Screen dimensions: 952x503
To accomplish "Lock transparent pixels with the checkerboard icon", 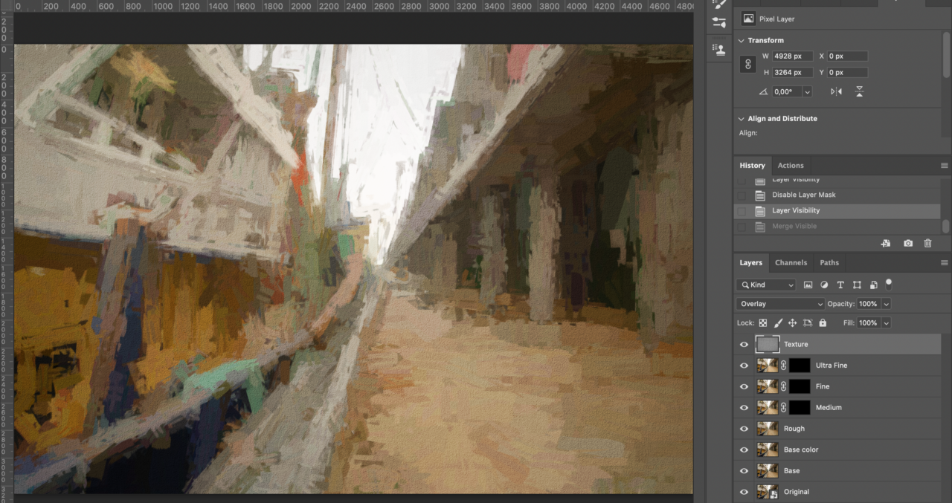I will point(763,322).
